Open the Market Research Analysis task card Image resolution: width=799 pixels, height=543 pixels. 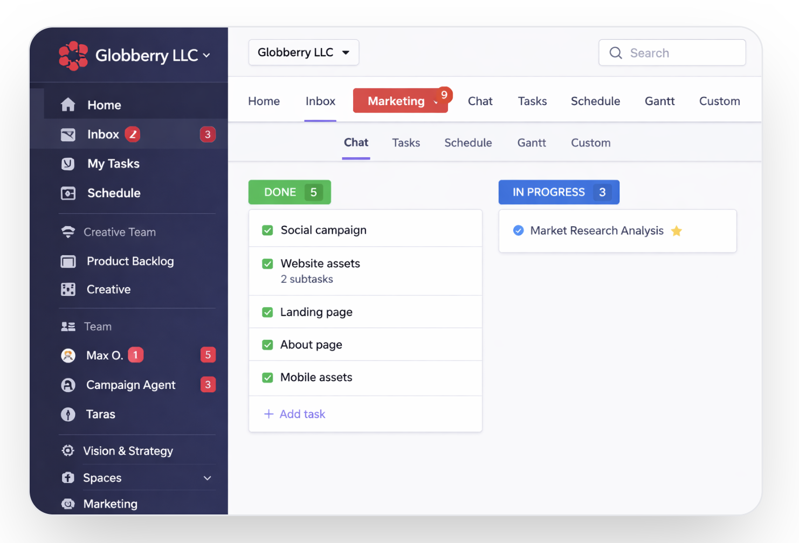pyautogui.click(x=617, y=231)
